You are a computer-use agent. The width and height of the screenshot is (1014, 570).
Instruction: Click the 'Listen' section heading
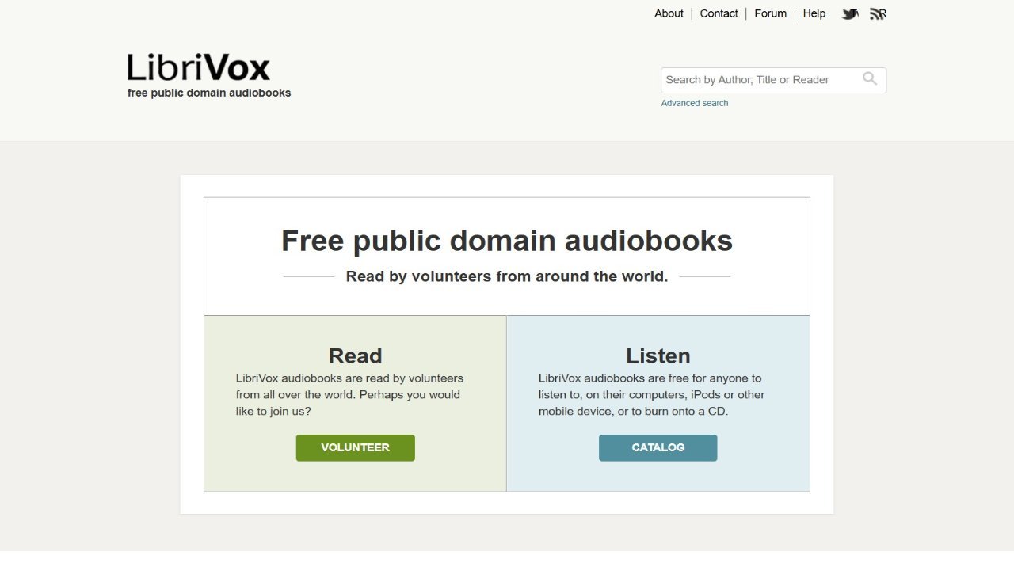[x=658, y=355]
